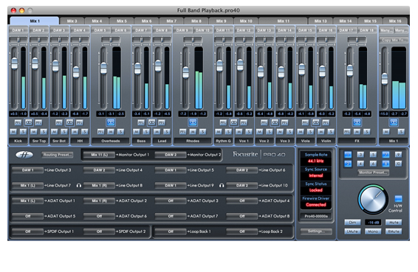
Task: Click the Settings button
Action: [x=316, y=231]
